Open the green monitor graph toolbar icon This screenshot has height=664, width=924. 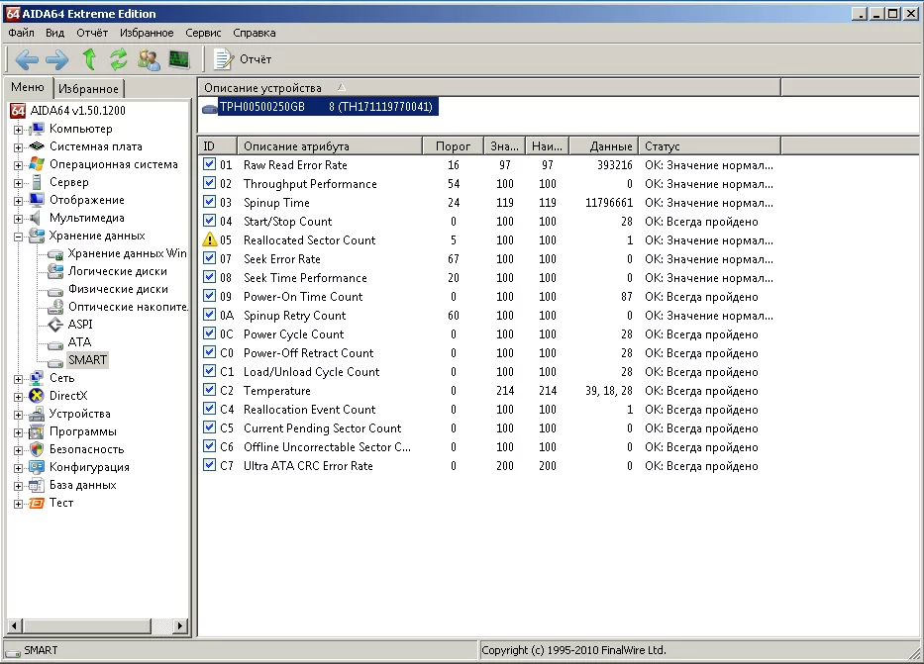179,59
